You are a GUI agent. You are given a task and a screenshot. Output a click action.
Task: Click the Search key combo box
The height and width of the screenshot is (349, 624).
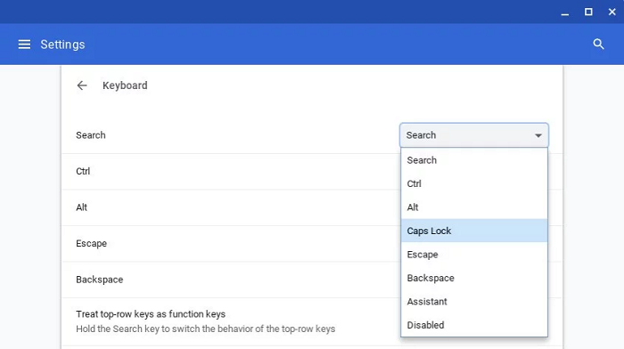click(x=474, y=135)
